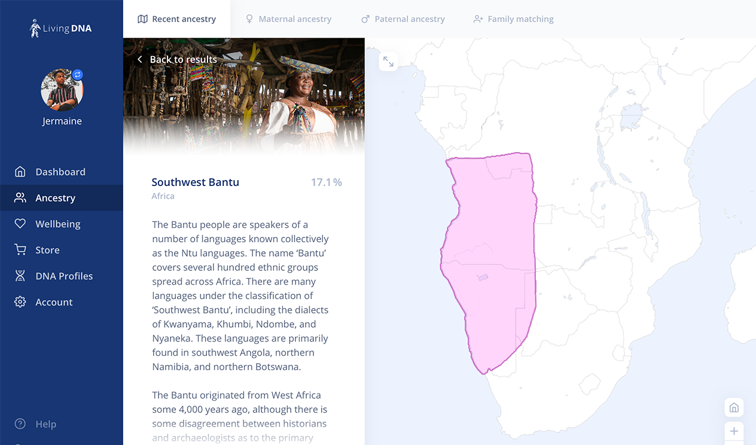Open DNA Profiles from the sidebar icon

(20, 276)
